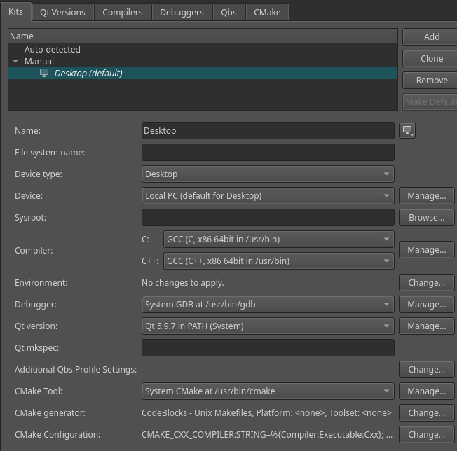Select the Auto-detected tree row
Screen dimensions: 457x451
203,49
